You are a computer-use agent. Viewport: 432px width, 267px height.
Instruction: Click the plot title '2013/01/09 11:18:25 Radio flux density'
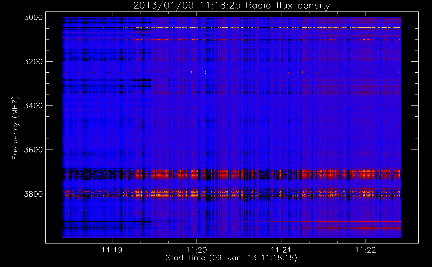click(x=231, y=6)
